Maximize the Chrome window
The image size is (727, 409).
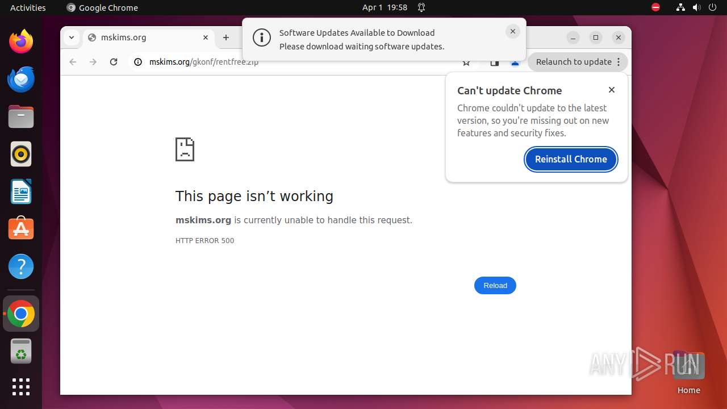(x=596, y=37)
